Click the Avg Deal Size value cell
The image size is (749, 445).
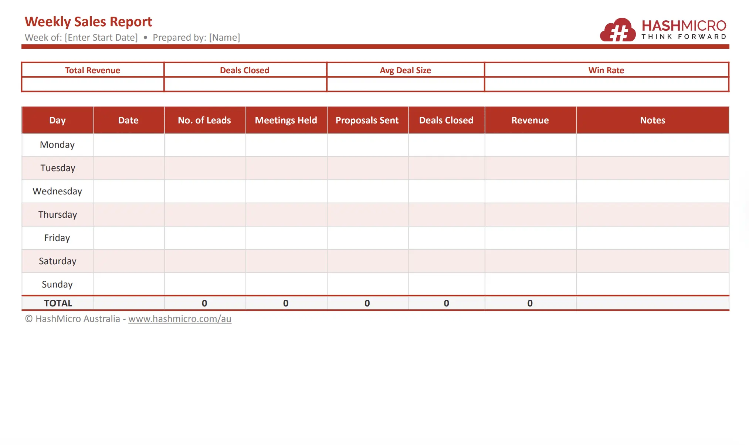click(406, 84)
